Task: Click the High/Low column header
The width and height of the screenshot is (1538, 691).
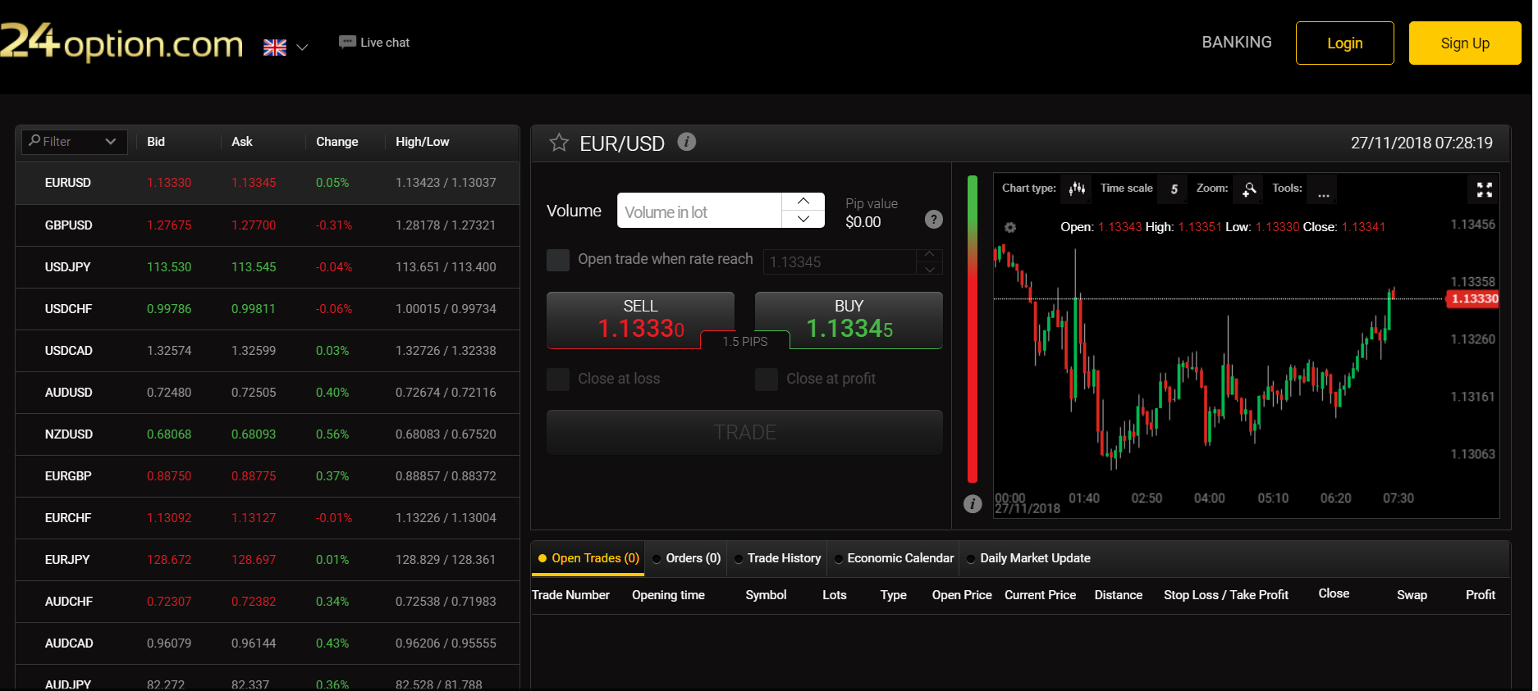Action: click(x=422, y=142)
